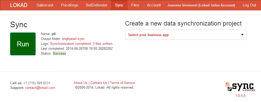Open the Select your business app combo box
This screenshot has height=102, width=261.
point(186,35)
